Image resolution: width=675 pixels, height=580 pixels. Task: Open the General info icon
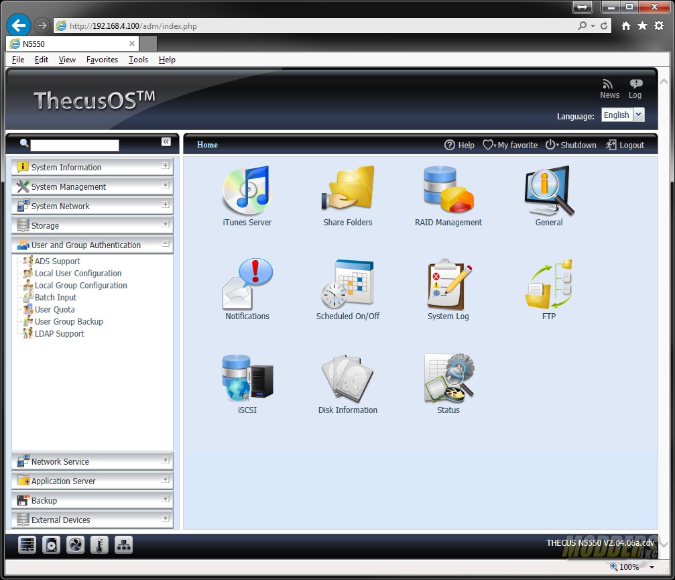tap(549, 190)
